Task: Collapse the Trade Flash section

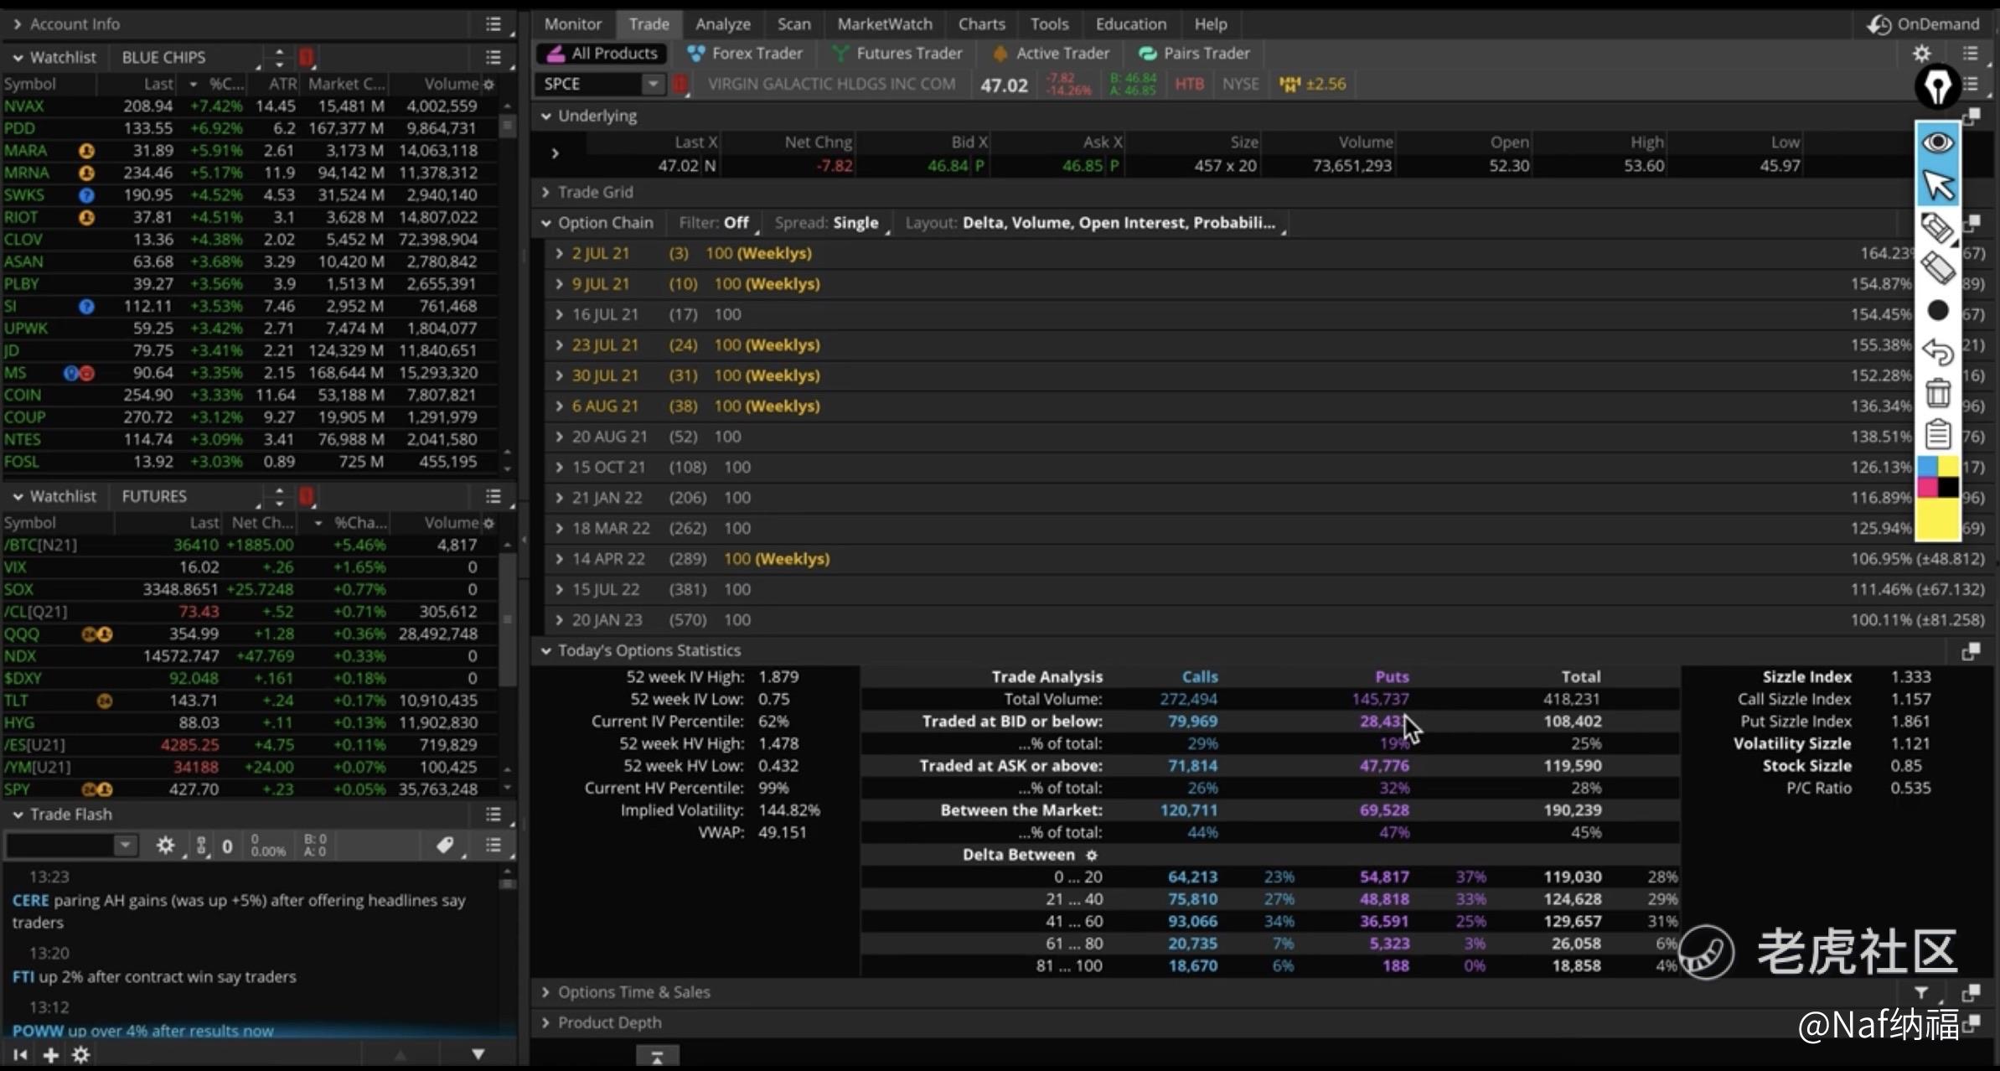Action: 17,815
